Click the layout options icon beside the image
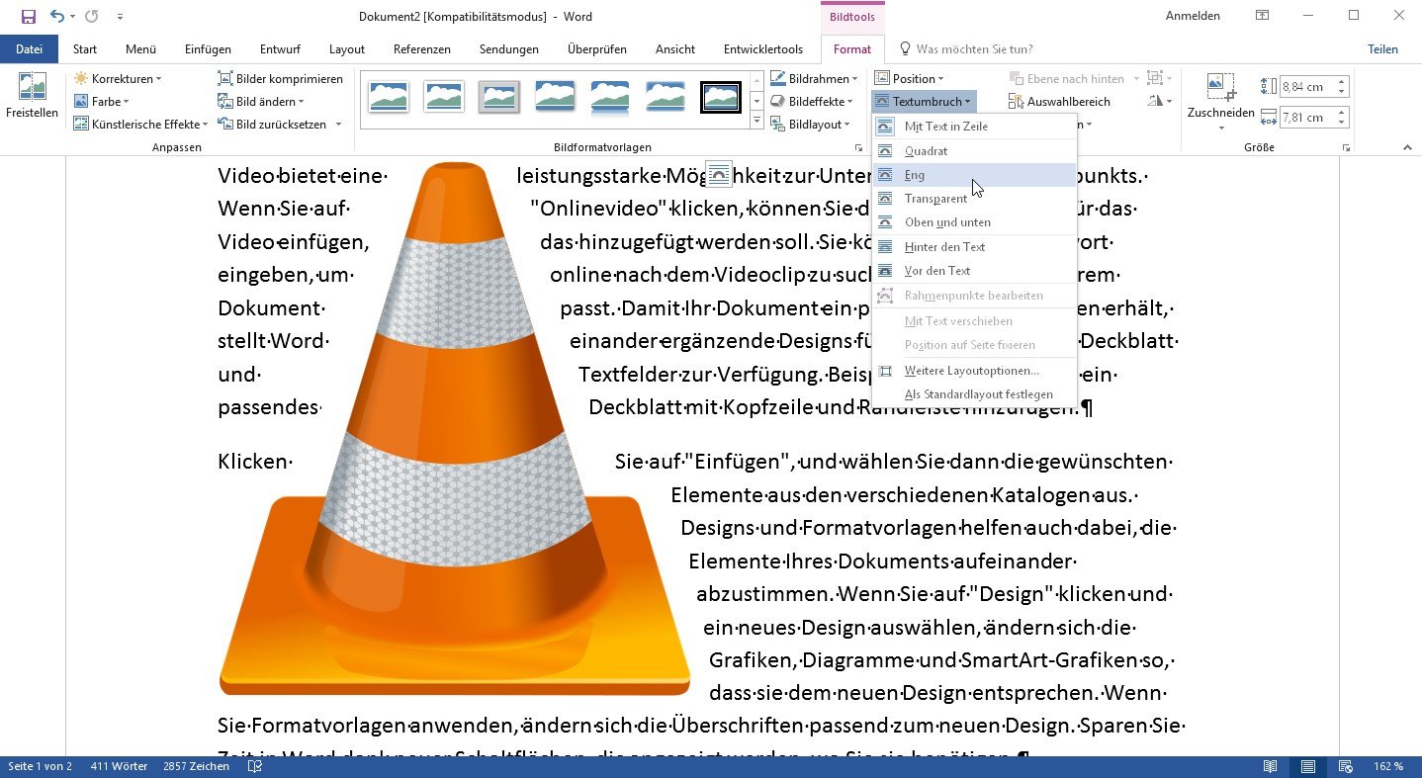The image size is (1422, 778). (x=719, y=174)
